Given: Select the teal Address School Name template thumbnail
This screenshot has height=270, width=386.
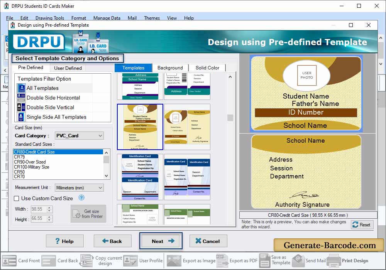Looking at the screenshot, I should pos(140,86).
